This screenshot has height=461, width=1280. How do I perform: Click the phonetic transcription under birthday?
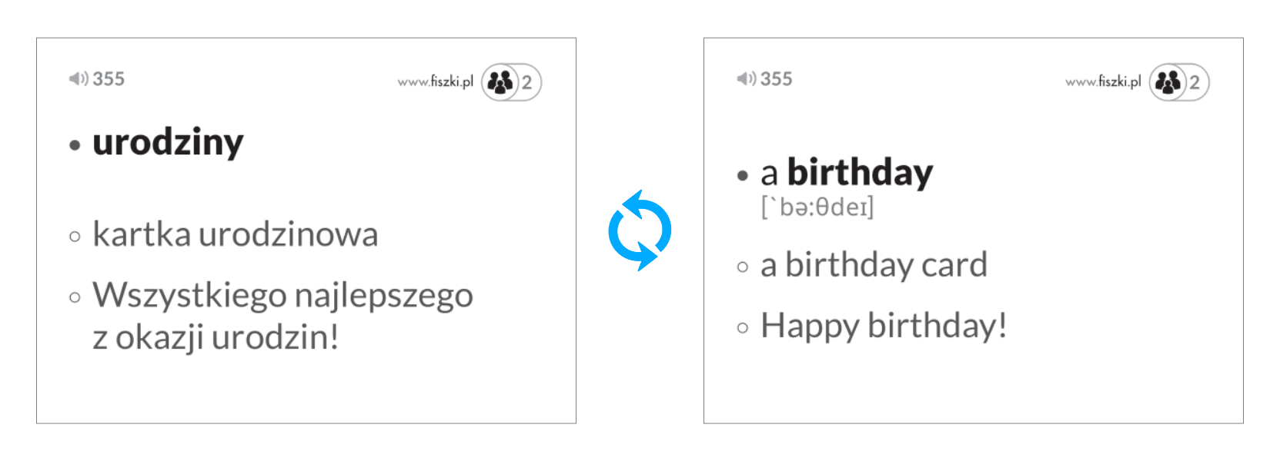pyautogui.click(x=817, y=207)
